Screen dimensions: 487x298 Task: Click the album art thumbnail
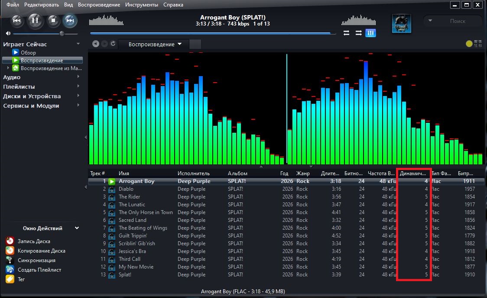coord(401,23)
